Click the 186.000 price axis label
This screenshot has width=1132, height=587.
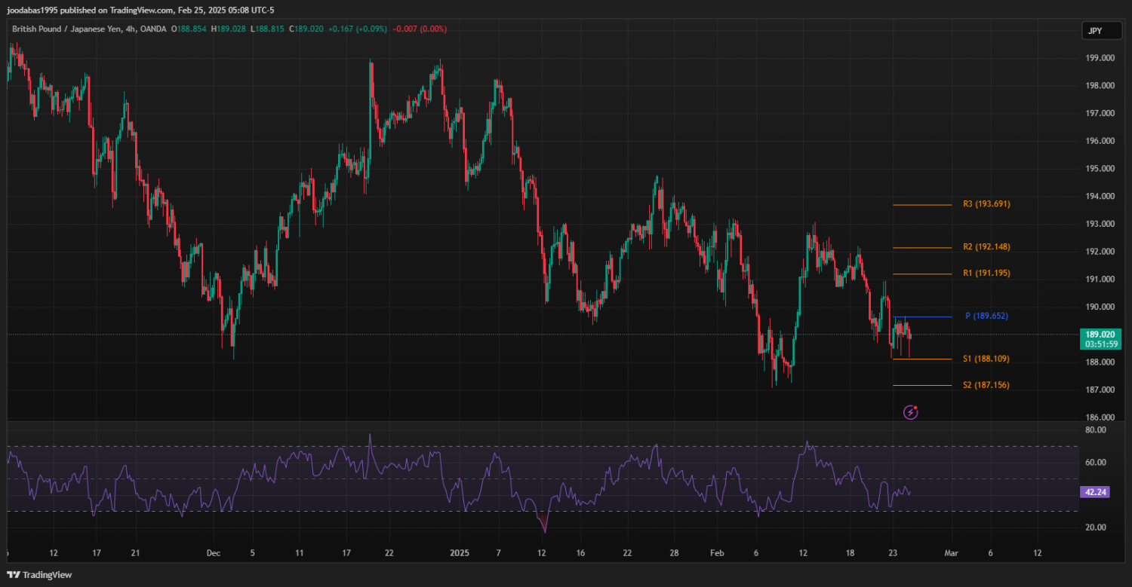point(1100,417)
